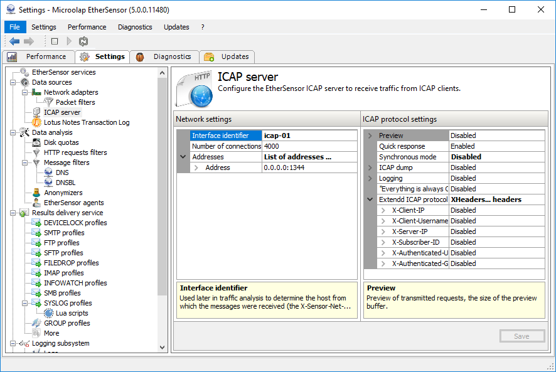
Task: Collapse the Data analysis tree node
Action: [x=13, y=132]
